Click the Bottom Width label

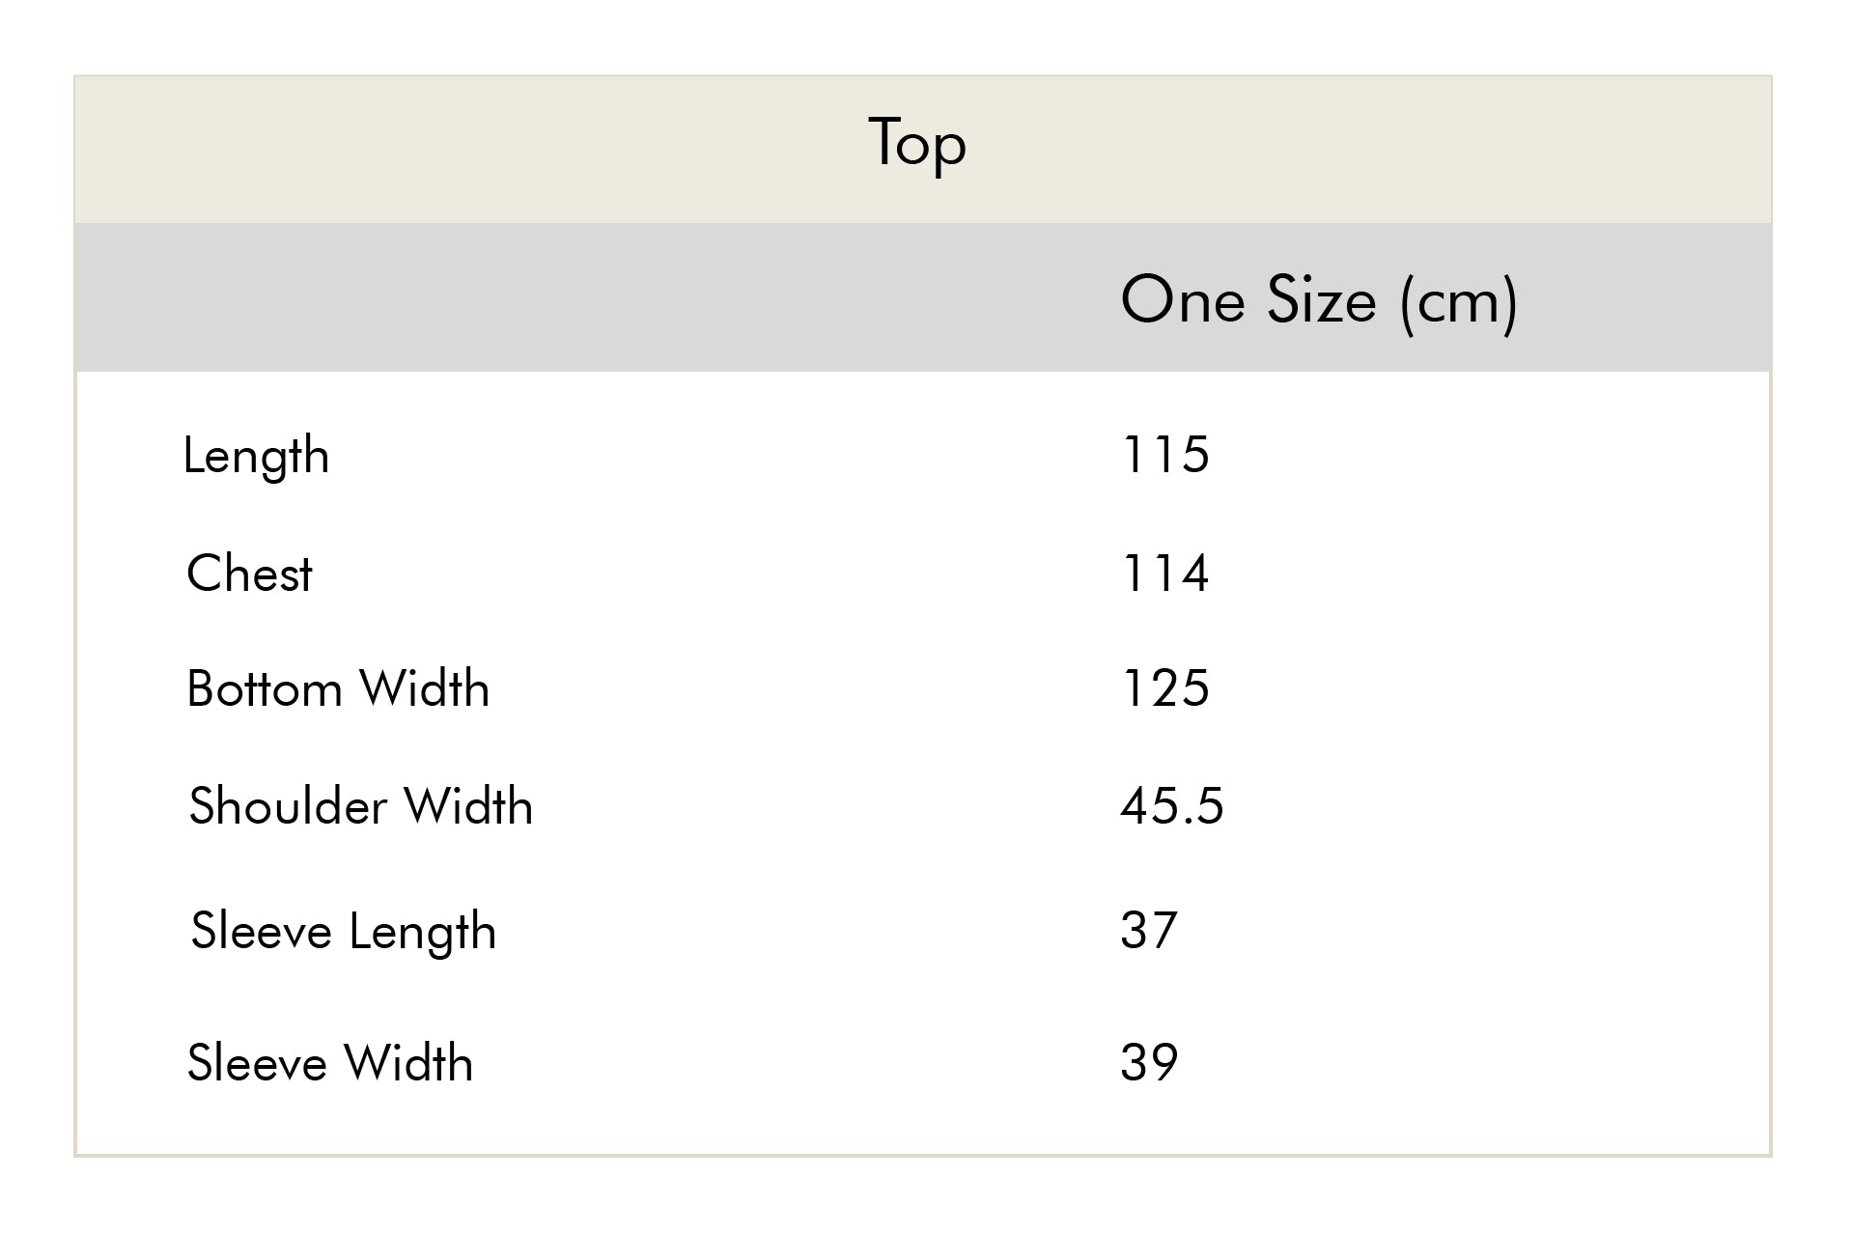(338, 689)
